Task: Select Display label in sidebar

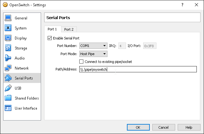Action: click(21, 38)
